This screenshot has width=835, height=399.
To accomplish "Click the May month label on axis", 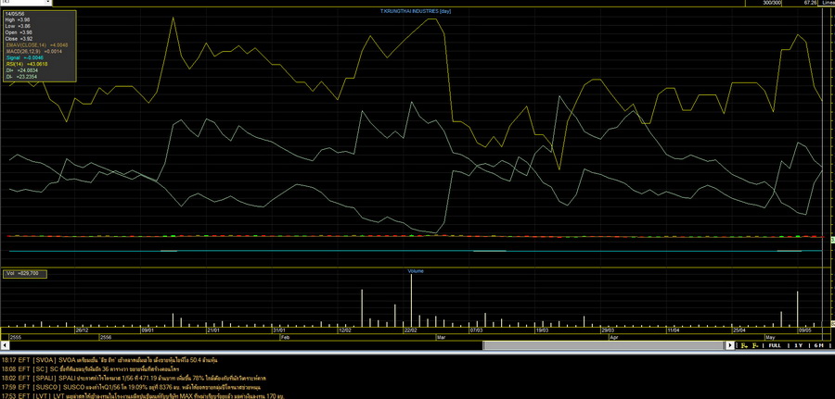I will point(771,337).
